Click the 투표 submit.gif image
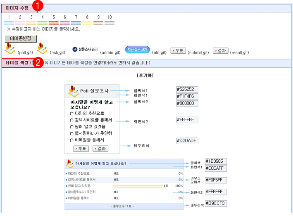This screenshot has width=293, height=216. click(178, 50)
